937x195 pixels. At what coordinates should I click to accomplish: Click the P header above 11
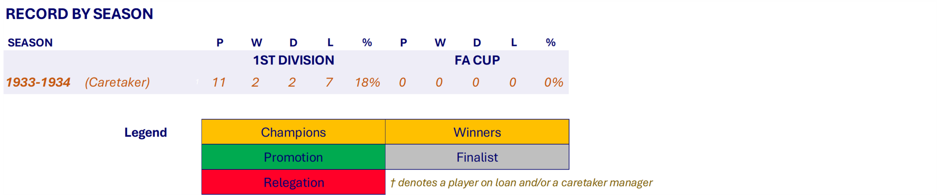pos(220,43)
